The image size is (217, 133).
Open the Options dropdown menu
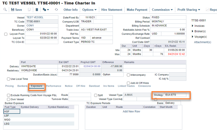tap(89, 10)
